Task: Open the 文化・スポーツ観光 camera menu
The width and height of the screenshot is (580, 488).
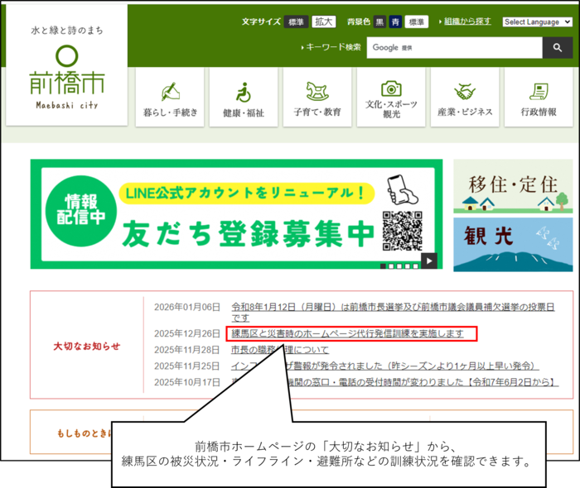Action: (x=391, y=98)
